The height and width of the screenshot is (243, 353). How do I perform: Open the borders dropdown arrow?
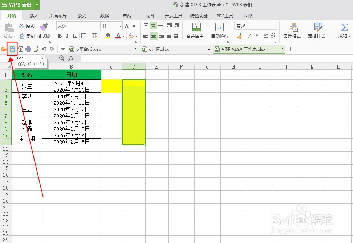click(89, 36)
